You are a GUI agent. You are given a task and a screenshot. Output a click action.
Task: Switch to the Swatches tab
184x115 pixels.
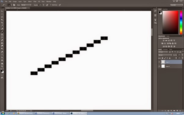pos(165,9)
